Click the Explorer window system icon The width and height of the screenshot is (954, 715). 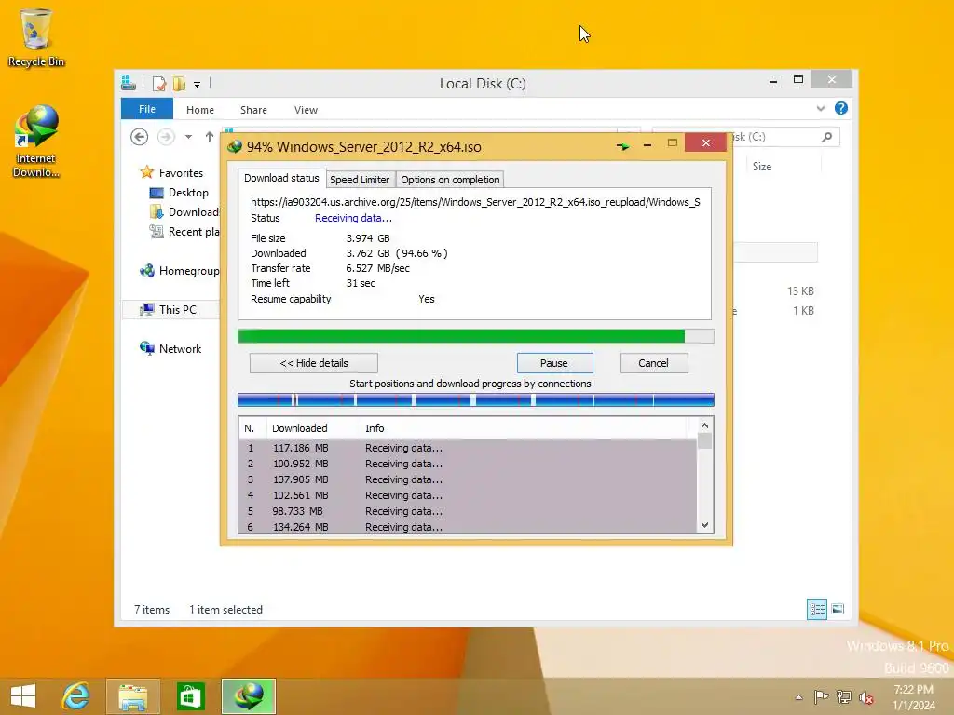click(x=129, y=83)
